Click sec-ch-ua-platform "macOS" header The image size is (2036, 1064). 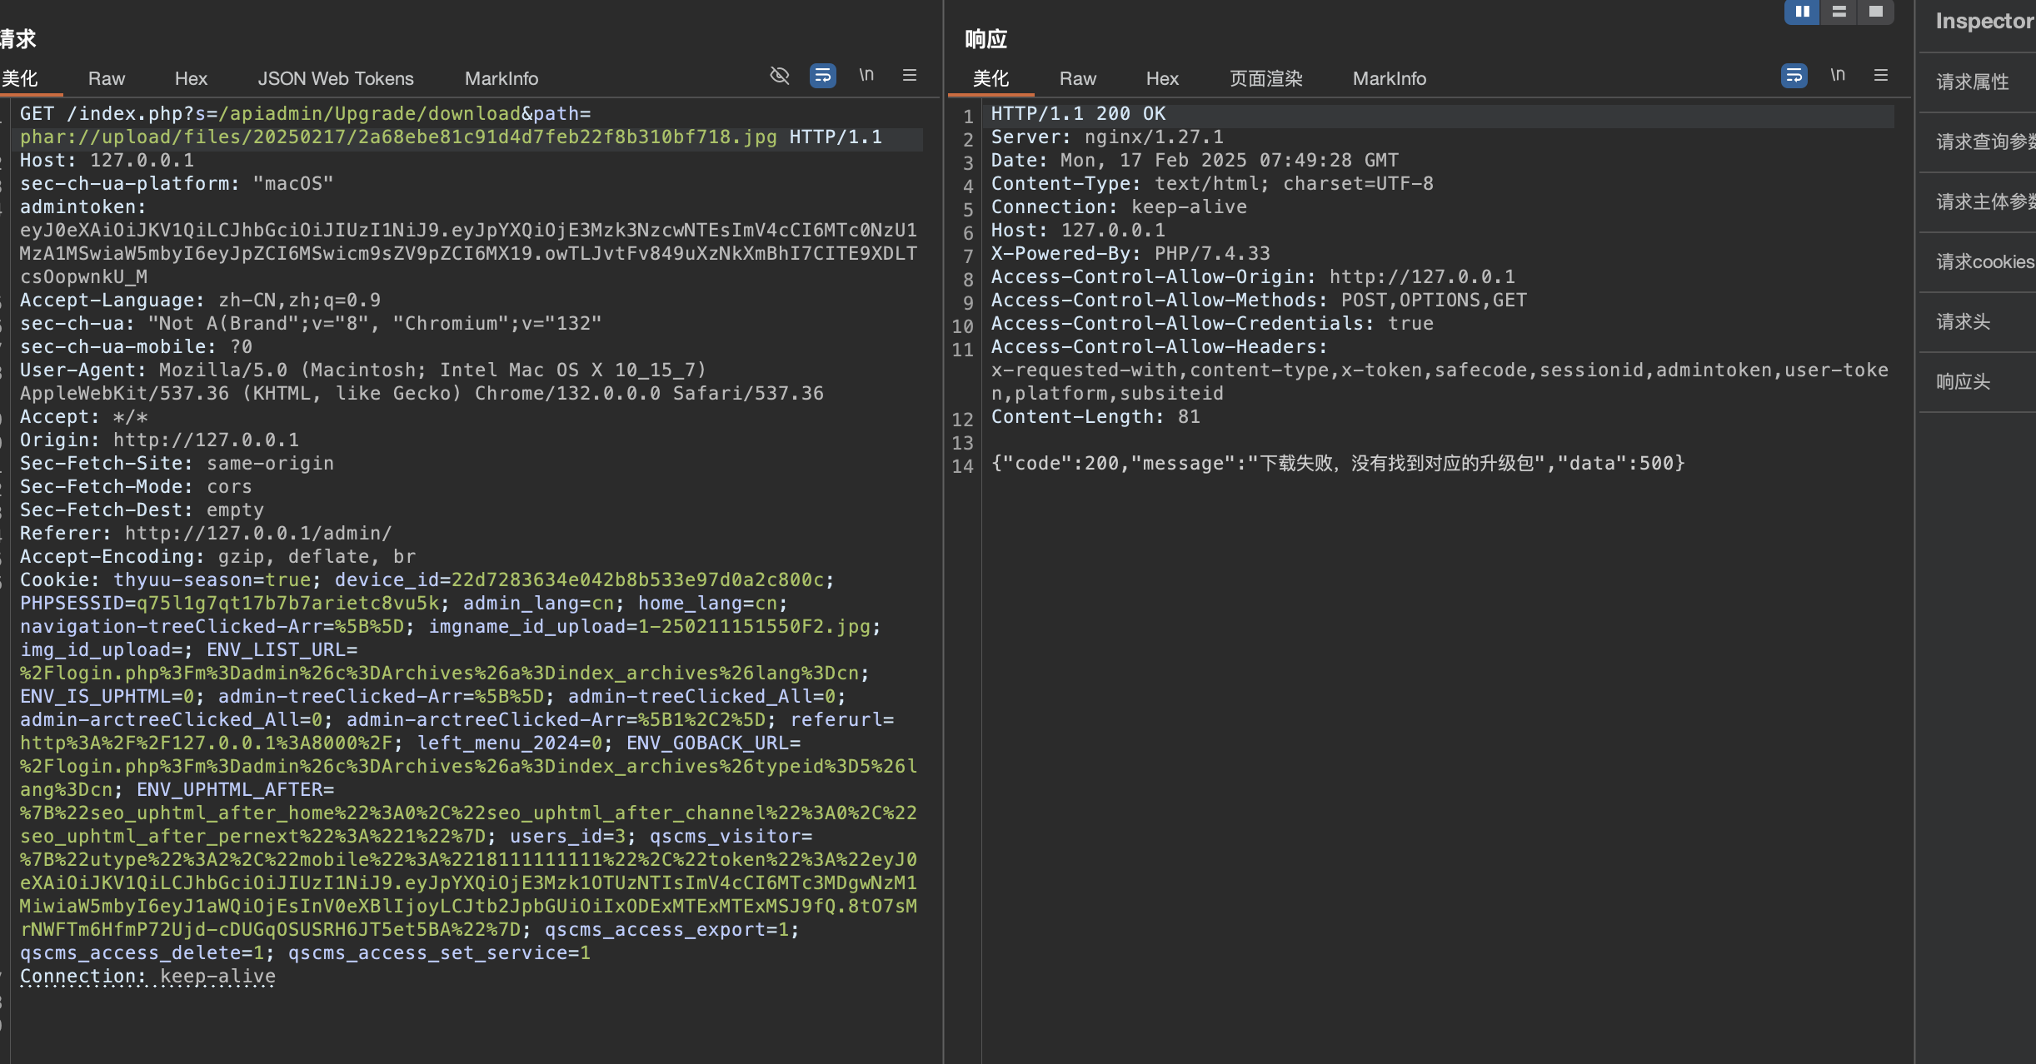(177, 183)
